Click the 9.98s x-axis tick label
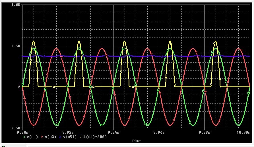 [x=204, y=132]
